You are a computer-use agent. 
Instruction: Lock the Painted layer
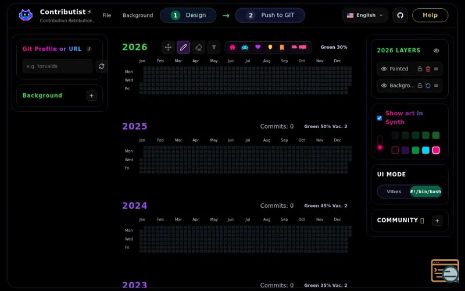[x=420, y=69]
